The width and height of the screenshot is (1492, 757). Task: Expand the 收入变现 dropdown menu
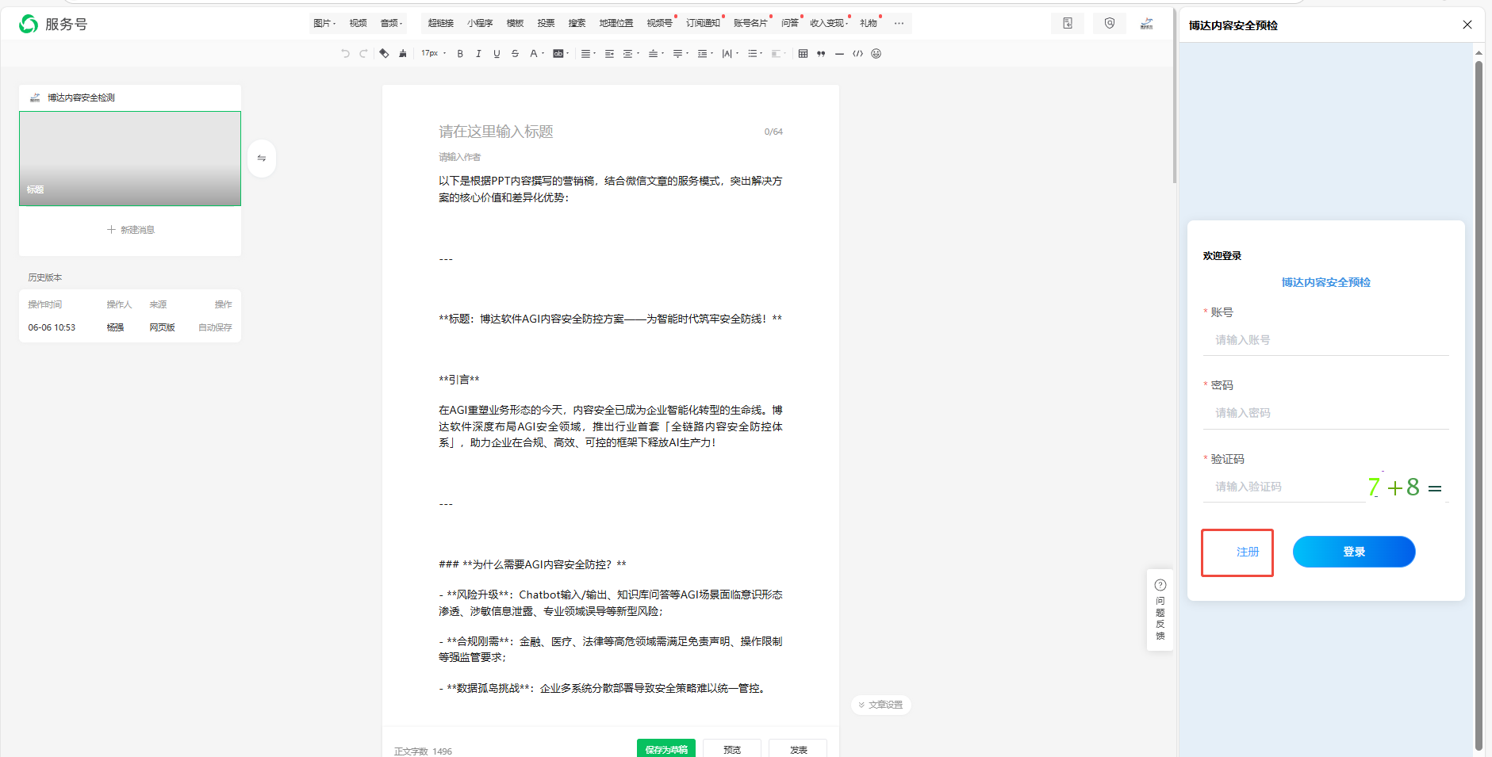(x=829, y=23)
